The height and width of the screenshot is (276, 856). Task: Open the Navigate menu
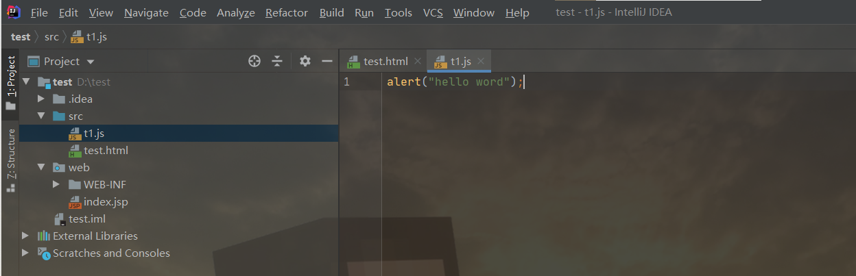click(146, 13)
